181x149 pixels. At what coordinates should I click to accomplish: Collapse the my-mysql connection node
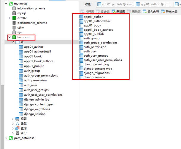click(x=6, y=4)
